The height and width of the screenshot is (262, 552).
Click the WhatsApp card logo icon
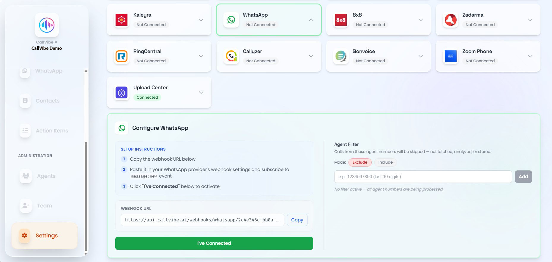pyautogui.click(x=231, y=20)
